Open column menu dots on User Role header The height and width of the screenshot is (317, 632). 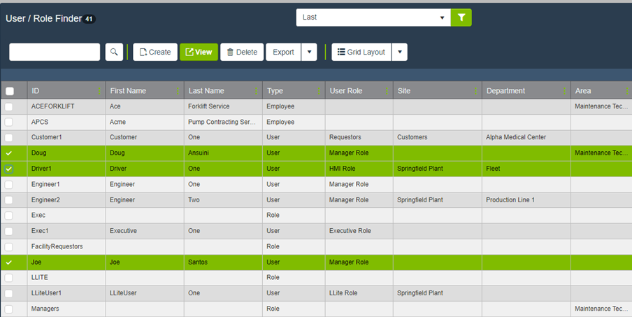coord(387,91)
